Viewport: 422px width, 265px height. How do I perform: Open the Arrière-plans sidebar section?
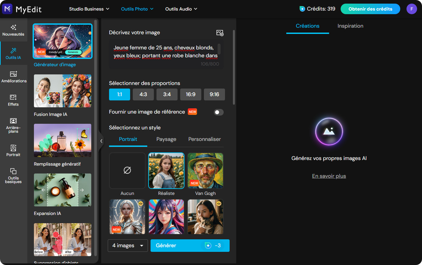(14, 125)
